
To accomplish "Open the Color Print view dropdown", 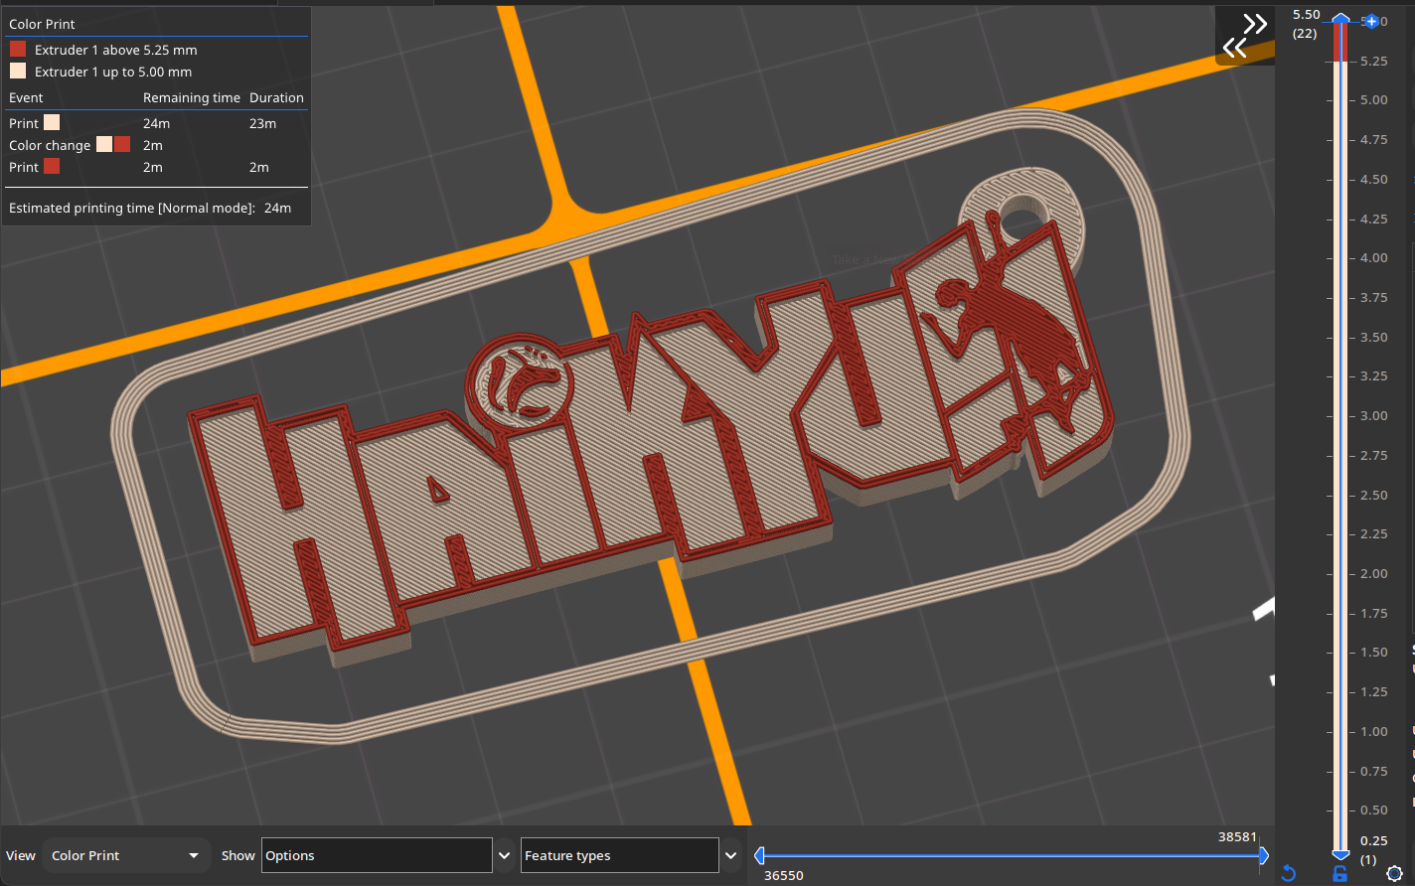I will click(x=125, y=855).
